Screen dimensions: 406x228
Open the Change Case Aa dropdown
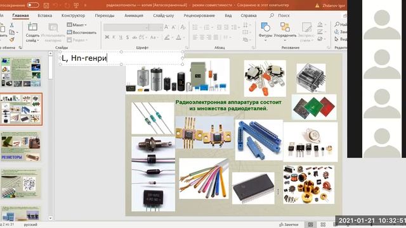154,37
